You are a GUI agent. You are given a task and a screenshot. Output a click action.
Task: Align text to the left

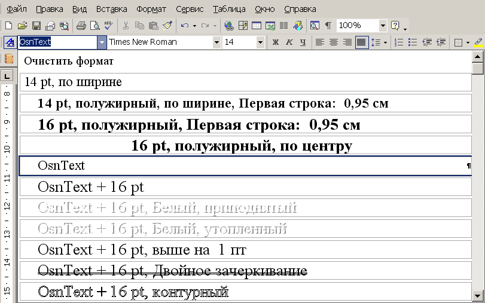click(x=320, y=42)
